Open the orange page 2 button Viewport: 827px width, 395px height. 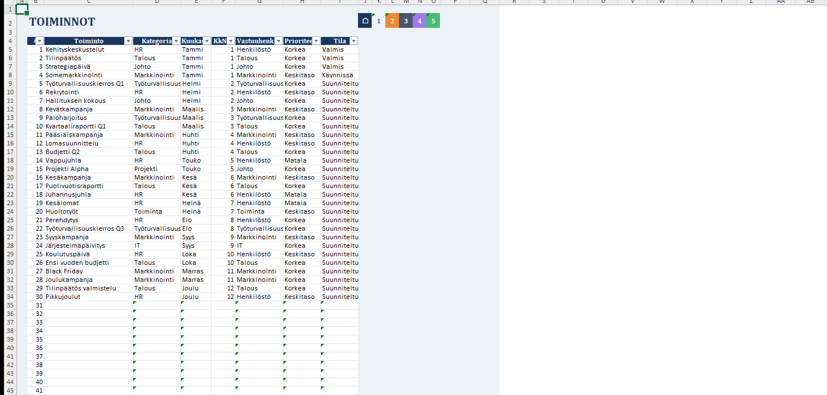tap(392, 20)
